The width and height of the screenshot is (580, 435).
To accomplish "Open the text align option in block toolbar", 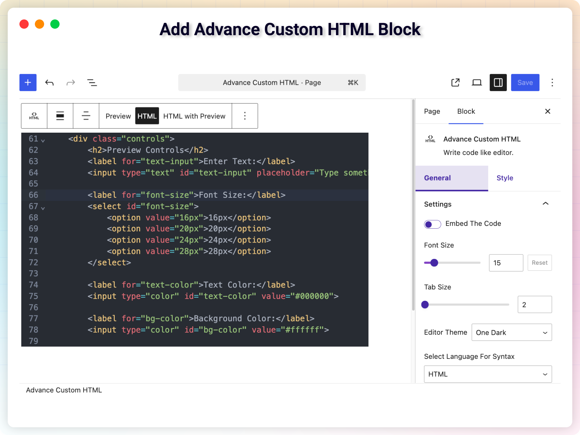I will pyautogui.click(x=86, y=116).
